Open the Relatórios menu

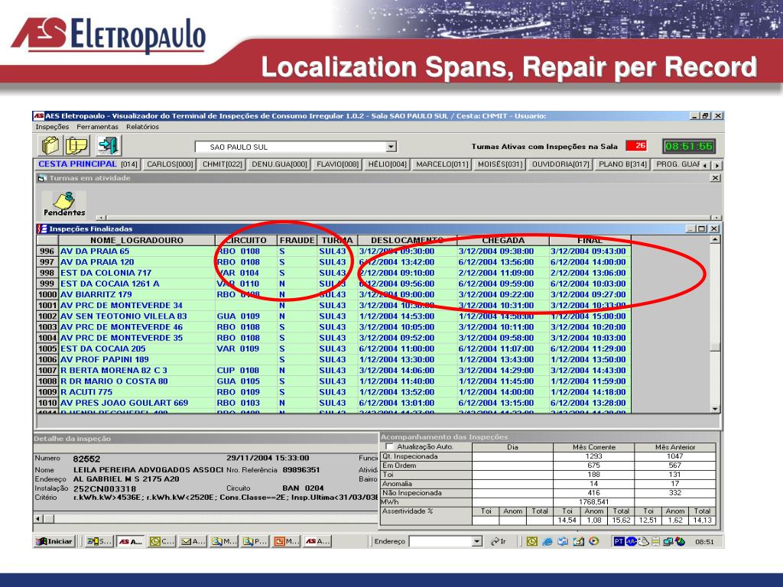142,127
